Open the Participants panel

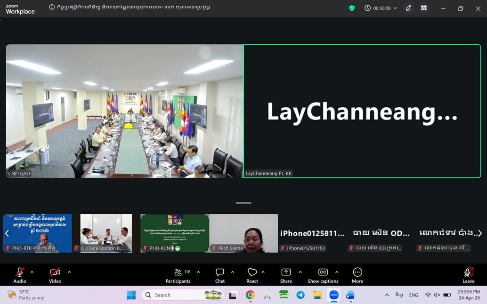tap(178, 275)
